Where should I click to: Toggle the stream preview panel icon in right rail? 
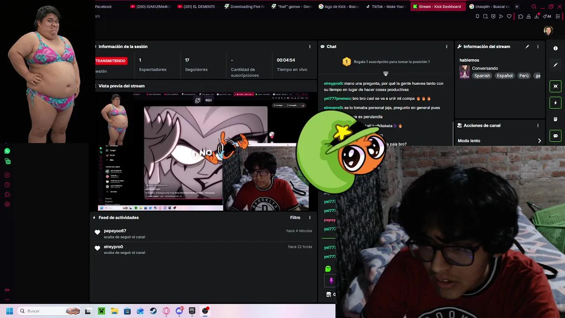pyautogui.click(x=556, y=86)
